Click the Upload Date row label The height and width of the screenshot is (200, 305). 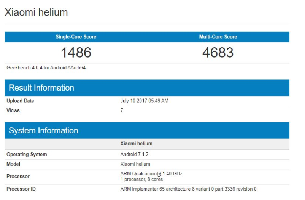tap(20, 101)
